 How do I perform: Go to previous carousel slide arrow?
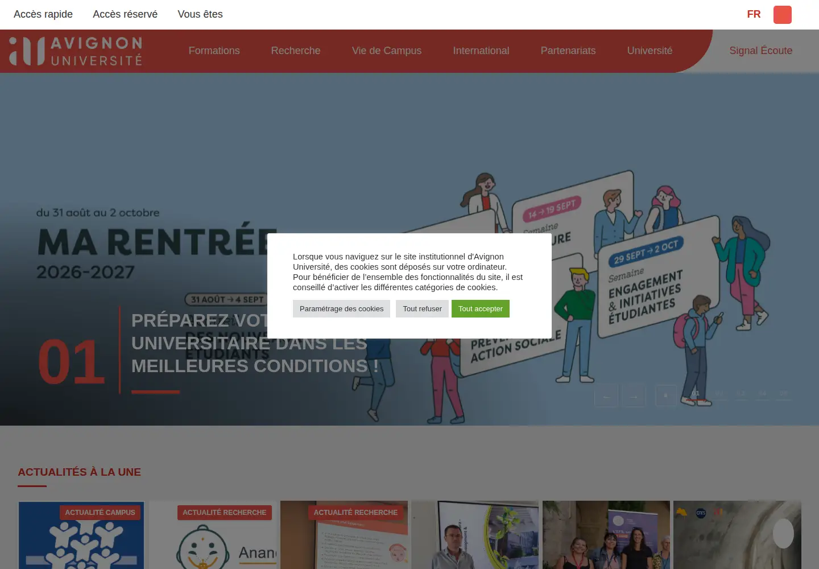pyautogui.click(x=606, y=395)
